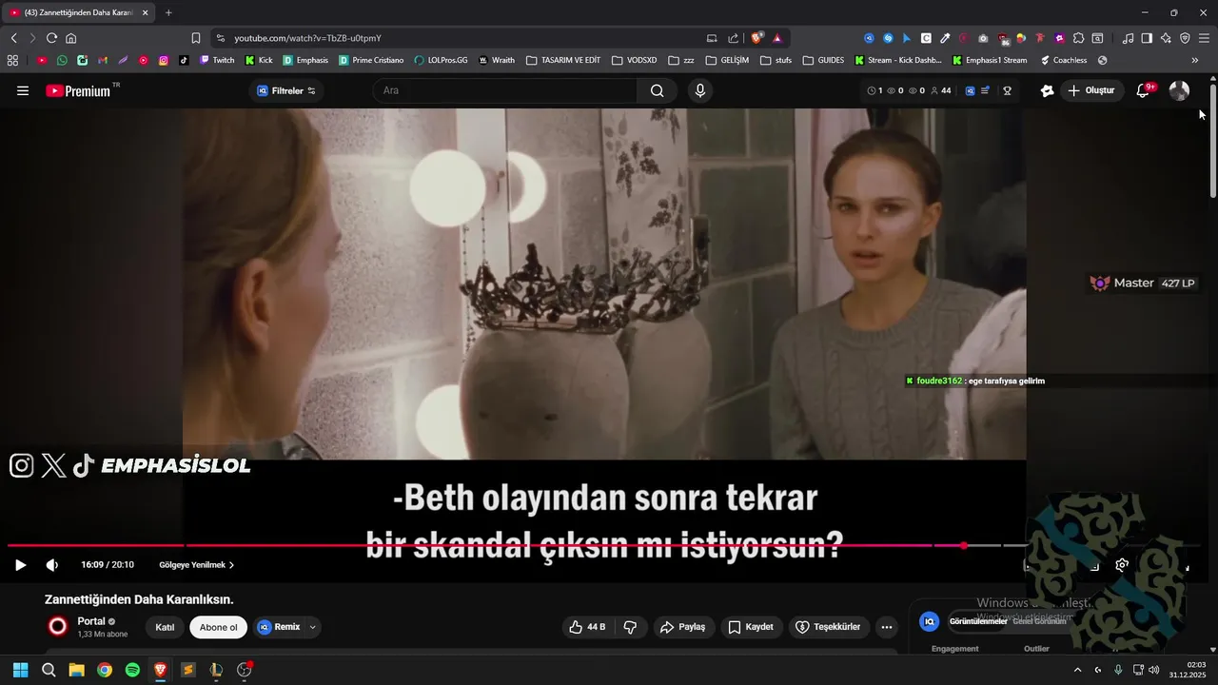Open TikTok bookmark icon

click(x=184, y=60)
